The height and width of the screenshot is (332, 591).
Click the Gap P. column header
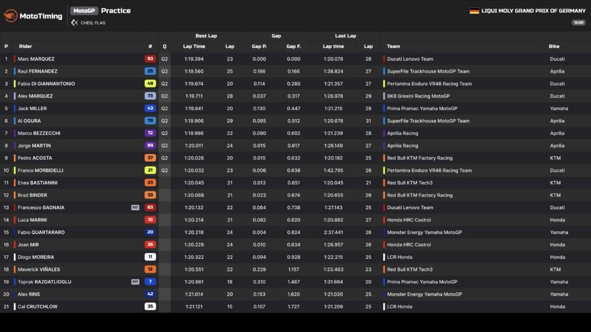[x=259, y=46]
